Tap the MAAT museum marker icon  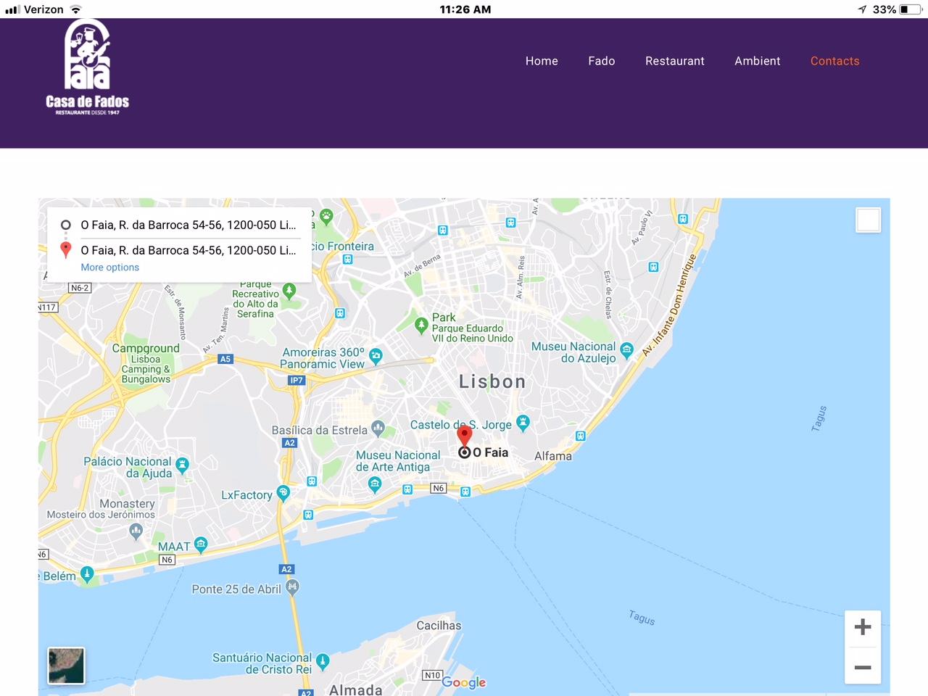201,544
